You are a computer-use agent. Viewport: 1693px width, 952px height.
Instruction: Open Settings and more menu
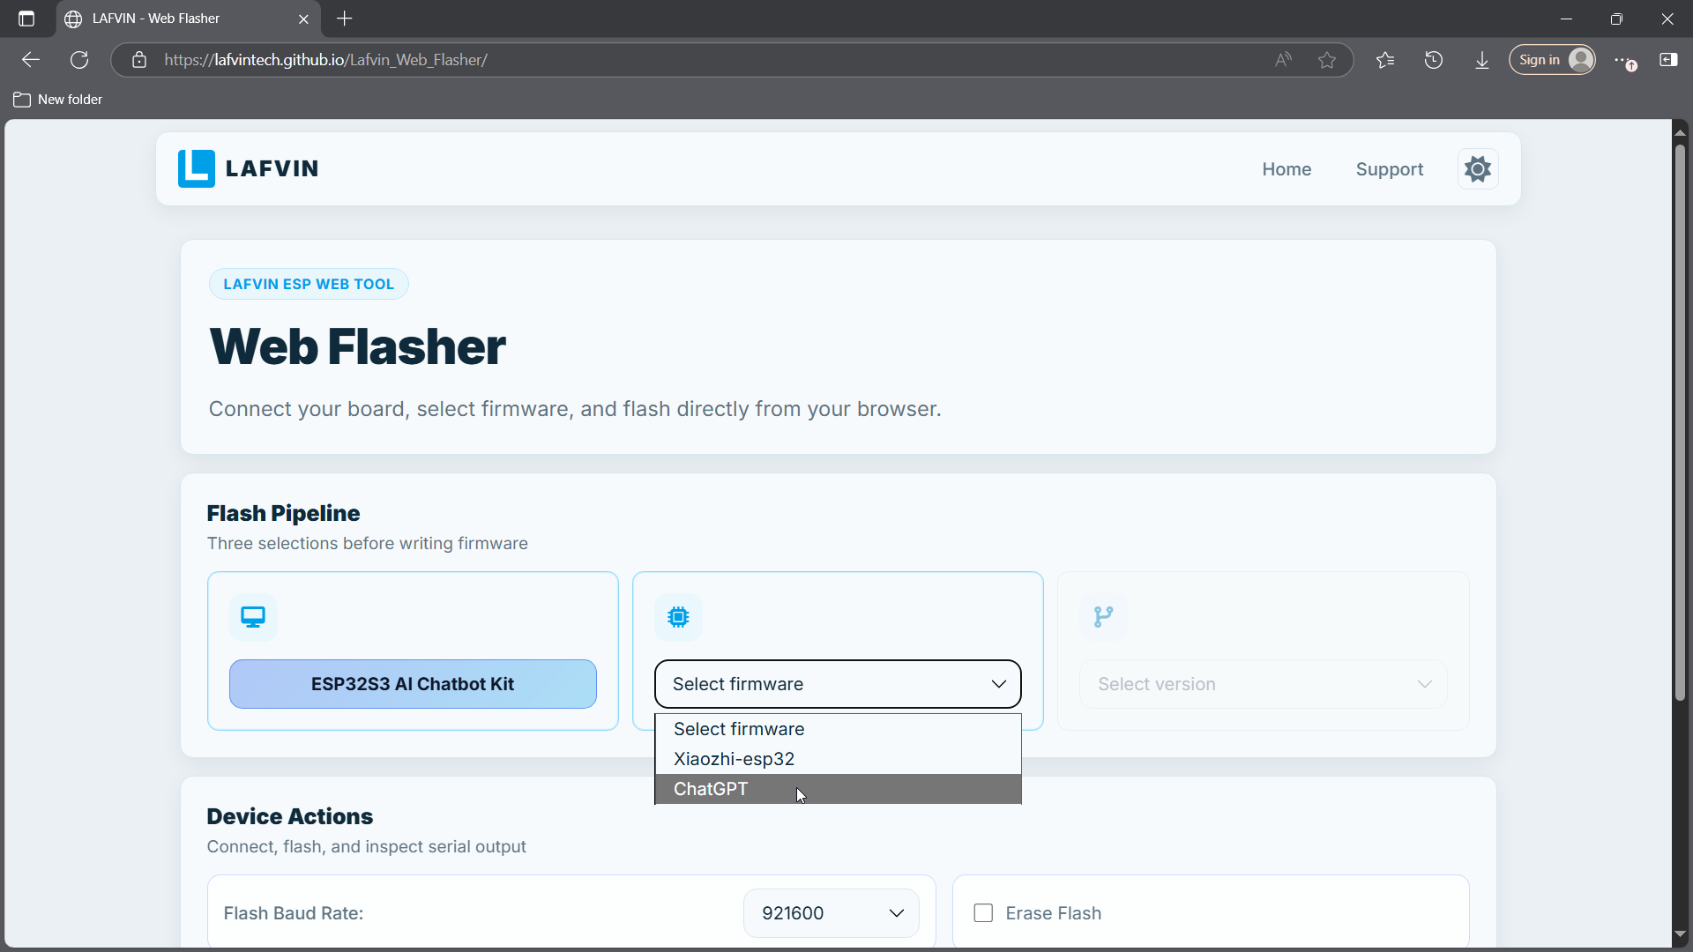click(x=1625, y=60)
